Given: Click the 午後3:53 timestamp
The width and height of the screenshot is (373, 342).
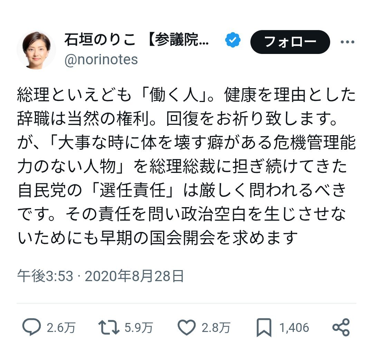Looking at the screenshot, I should click(45, 276).
